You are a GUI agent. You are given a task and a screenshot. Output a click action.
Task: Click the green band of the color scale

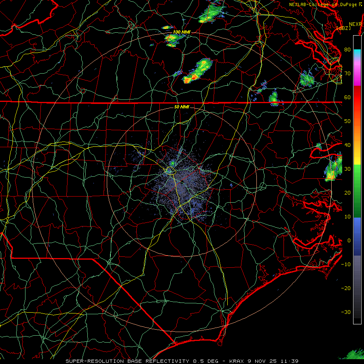(x=357, y=191)
